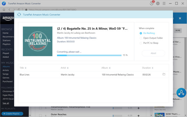Click the Amazon Music logo
187x117 pixels.
[8, 18]
